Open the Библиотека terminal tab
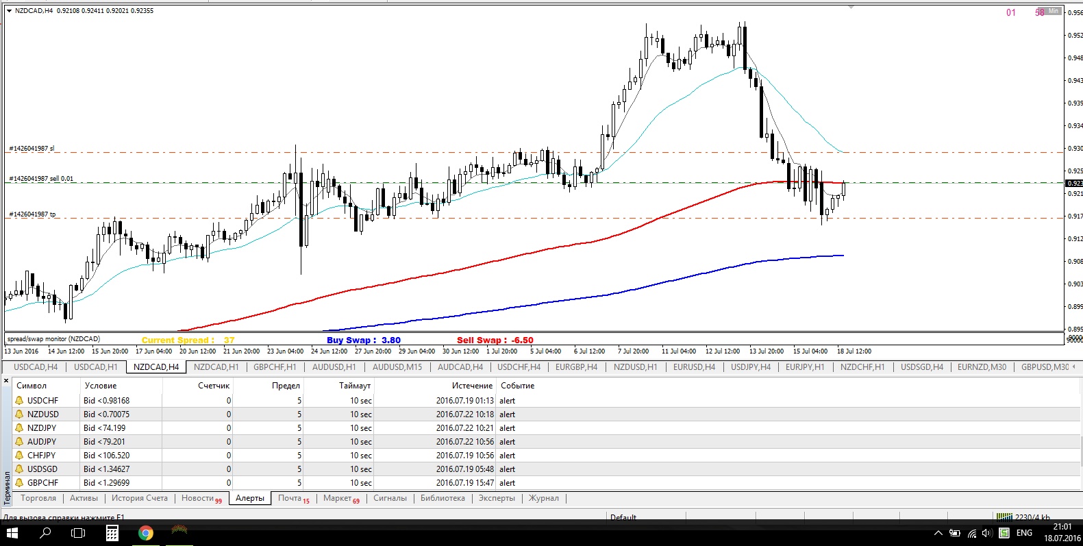Viewport: 1083px width, 546px height. coord(443,499)
